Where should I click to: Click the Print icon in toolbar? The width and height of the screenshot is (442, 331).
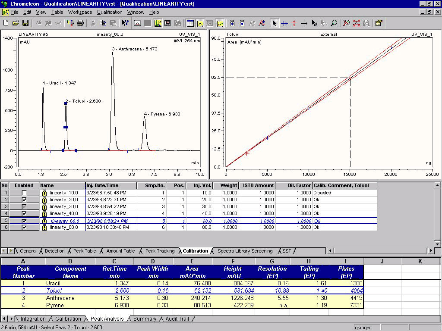[x=80, y=23]
